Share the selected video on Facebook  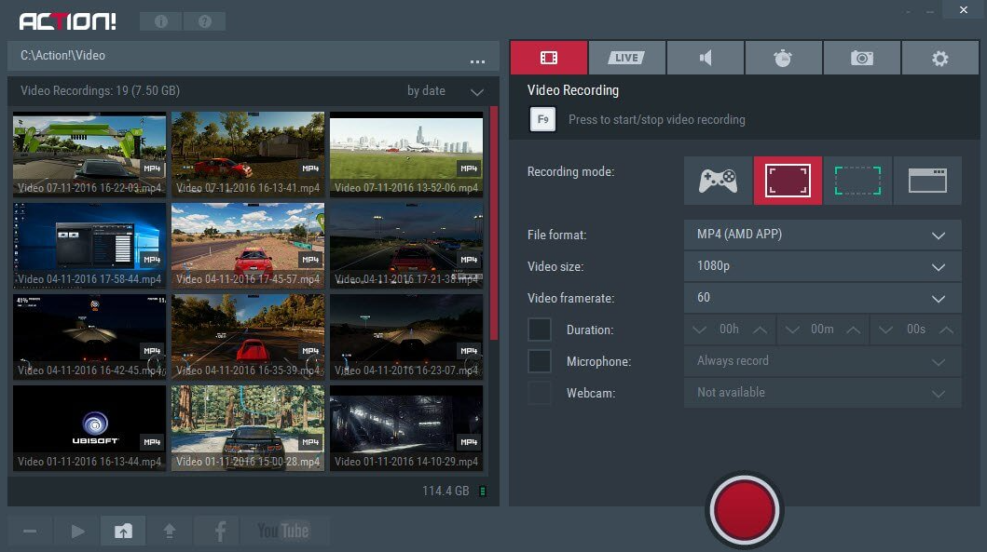coord(220,531)
